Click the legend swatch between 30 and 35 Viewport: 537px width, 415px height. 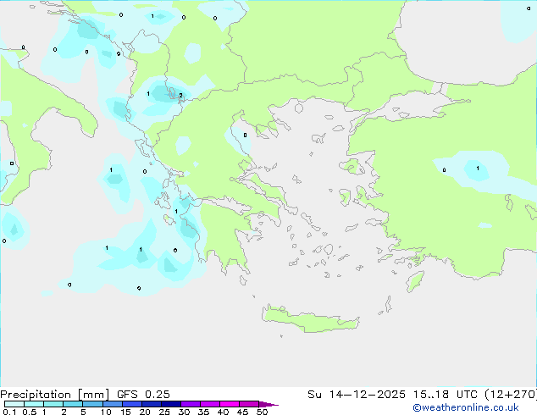191,404
